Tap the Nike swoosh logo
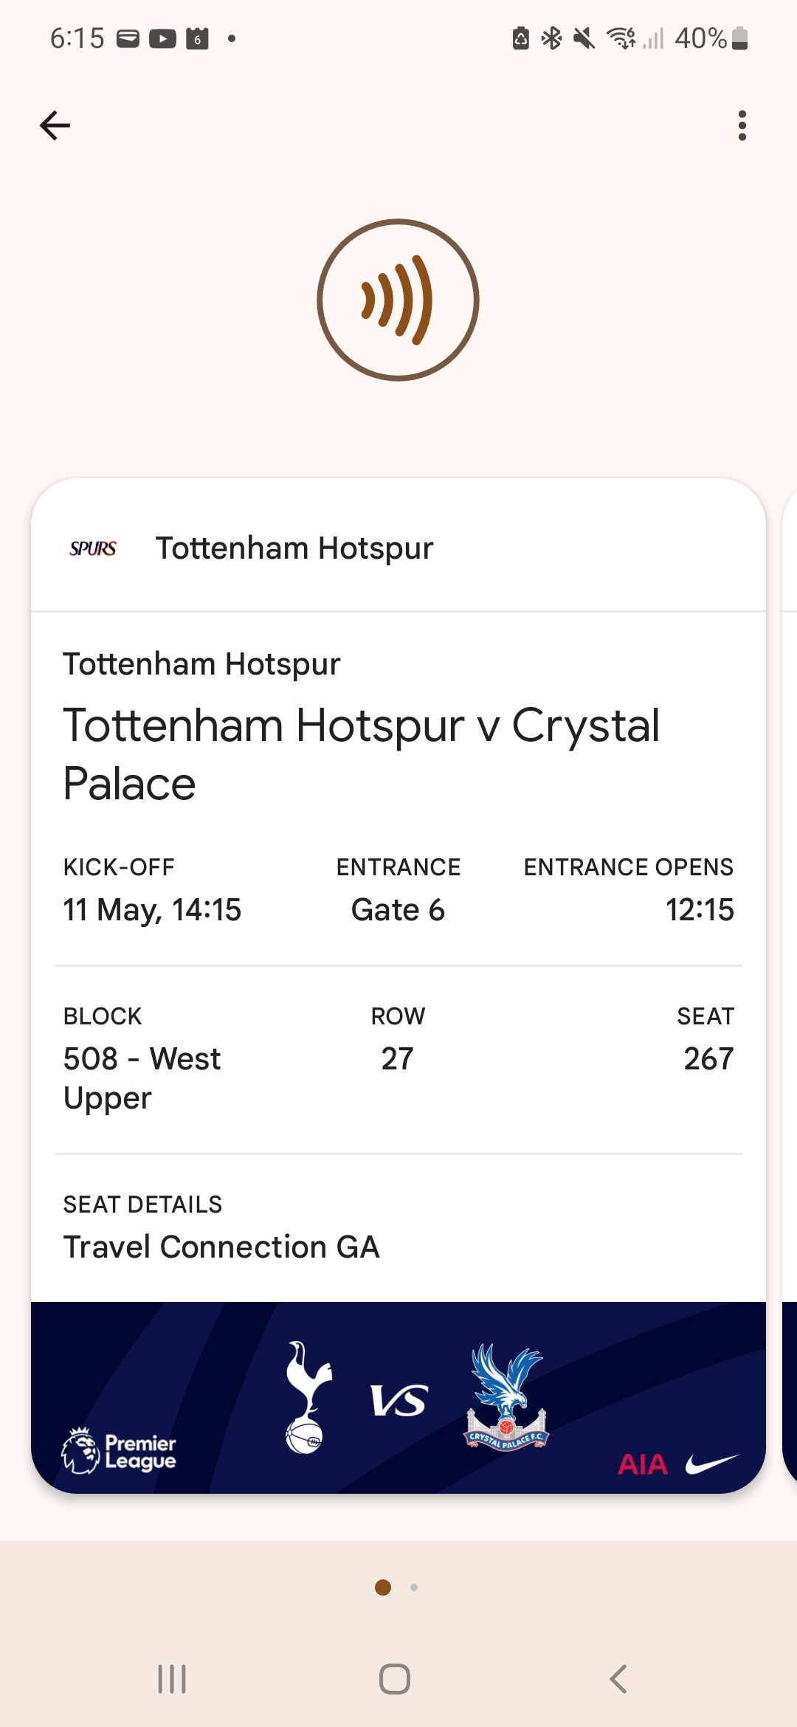The height and width of the screenshot is (1727, 797). [x=711, y=1464]
